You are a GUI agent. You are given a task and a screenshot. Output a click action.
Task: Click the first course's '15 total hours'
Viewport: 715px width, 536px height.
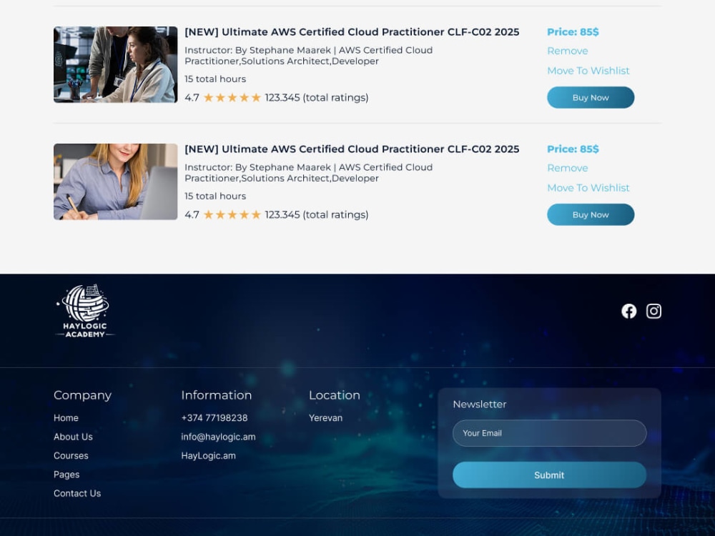tap(215, 79)
